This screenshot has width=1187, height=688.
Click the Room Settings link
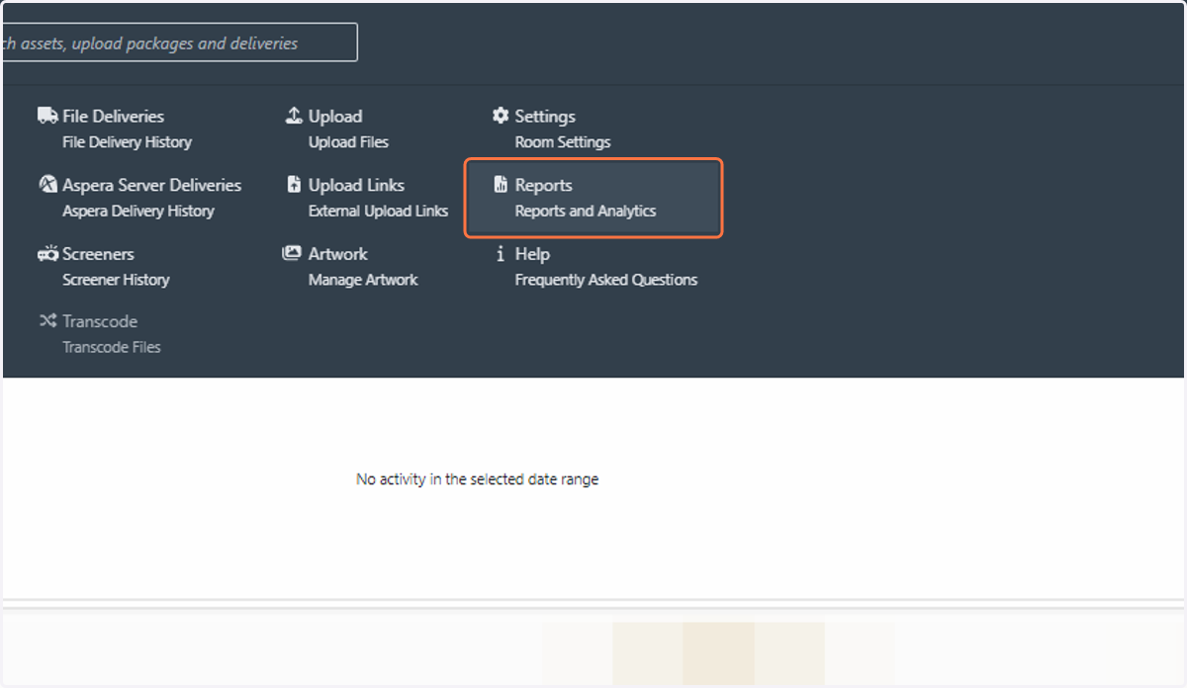coord(563,142)
